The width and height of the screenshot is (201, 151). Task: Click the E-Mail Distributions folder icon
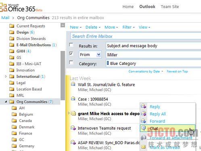[12, 45]
